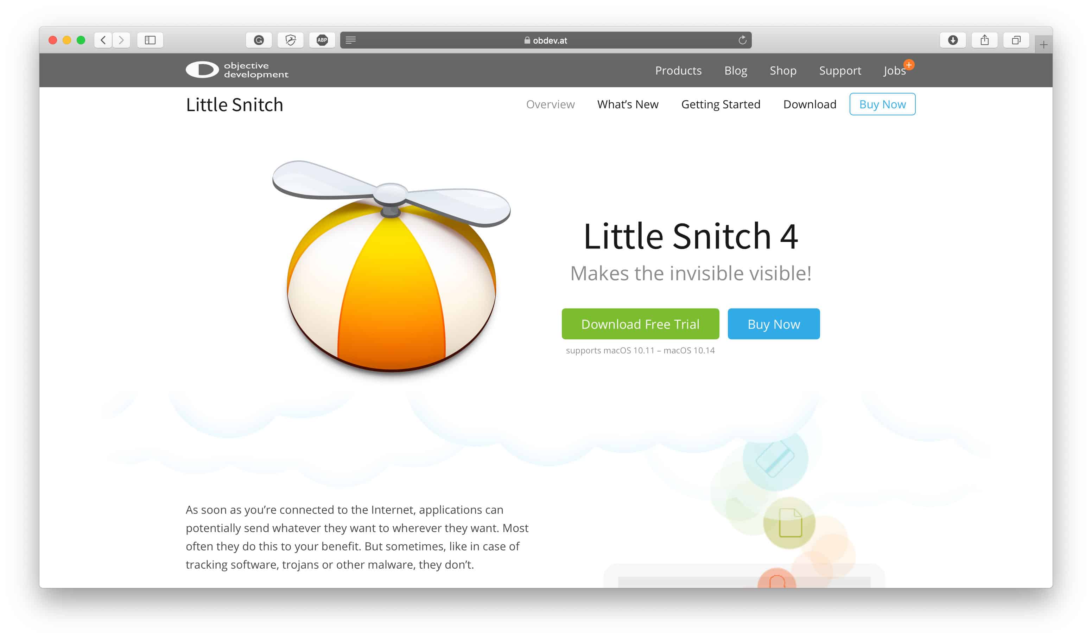Click the Overview tab
This screenshot has height=640, width=1092.
pyautogui.click(x=550, y=104)
